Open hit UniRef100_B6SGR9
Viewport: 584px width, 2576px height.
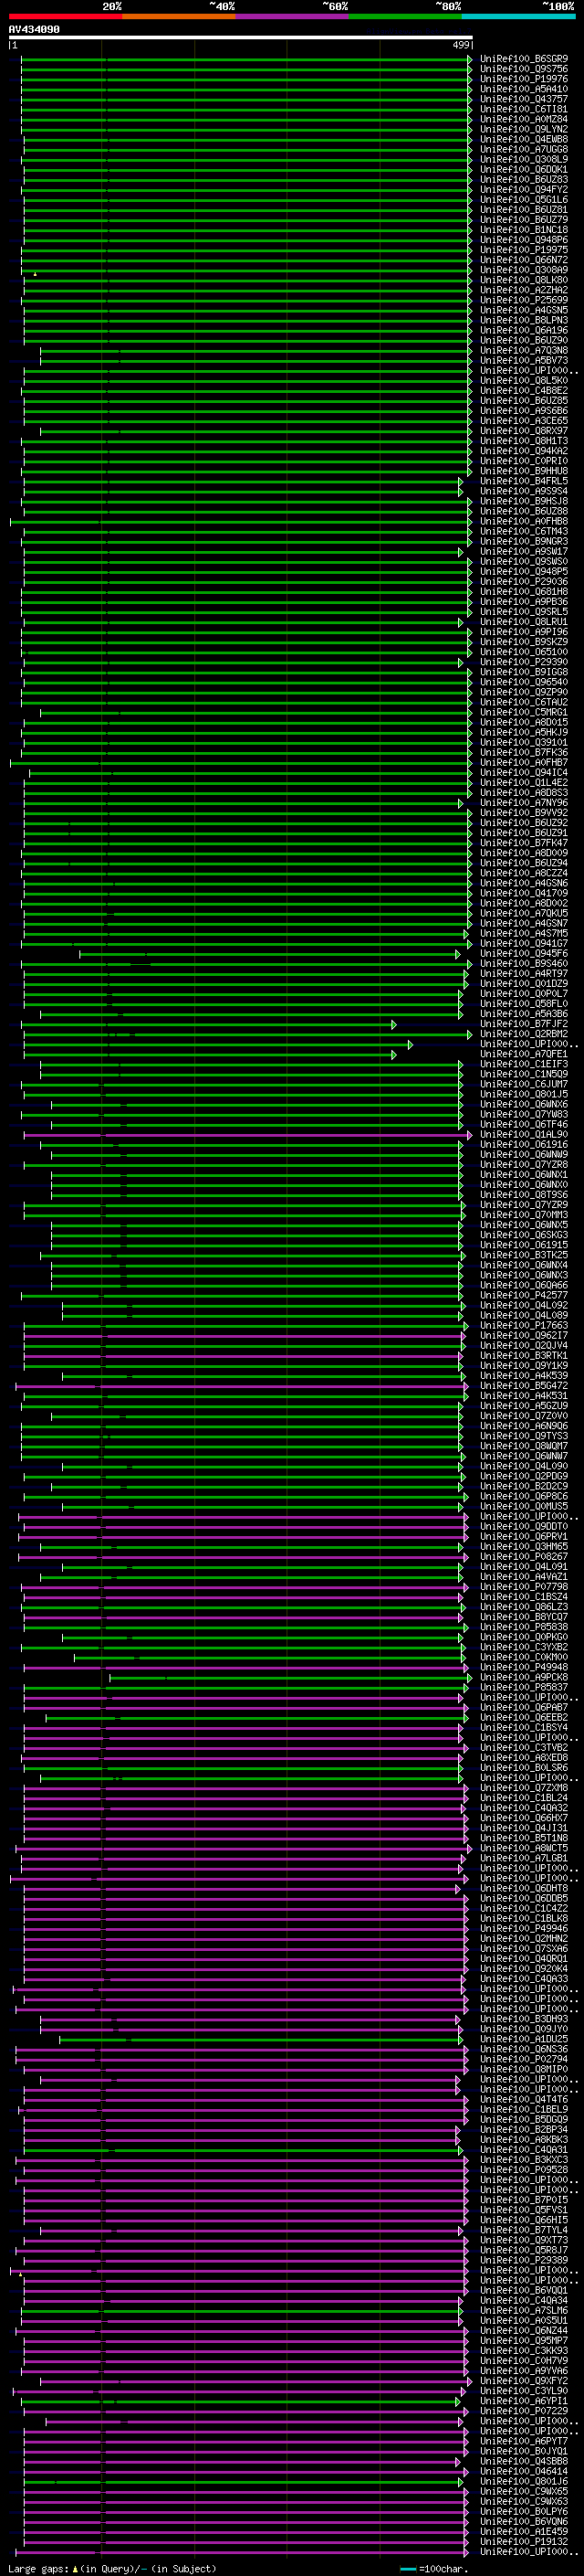(x=524, y=59)
